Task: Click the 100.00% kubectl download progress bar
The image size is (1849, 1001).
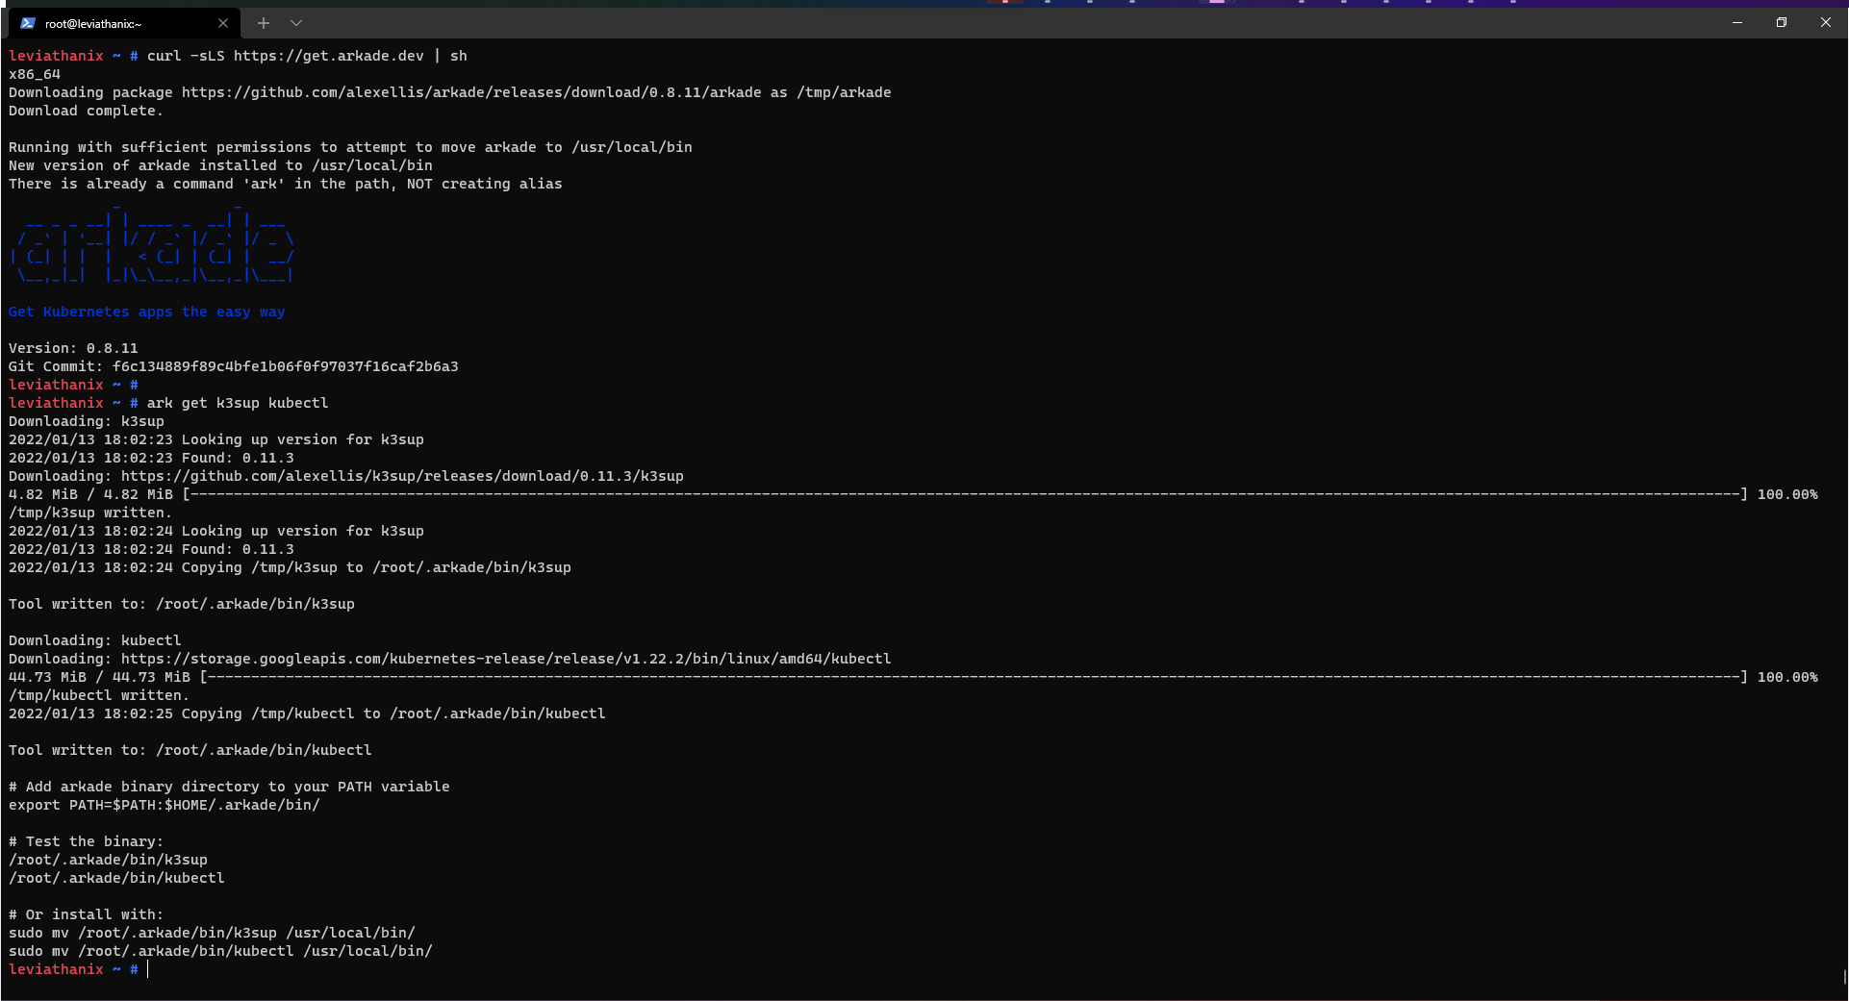Action: pos(962,676)
